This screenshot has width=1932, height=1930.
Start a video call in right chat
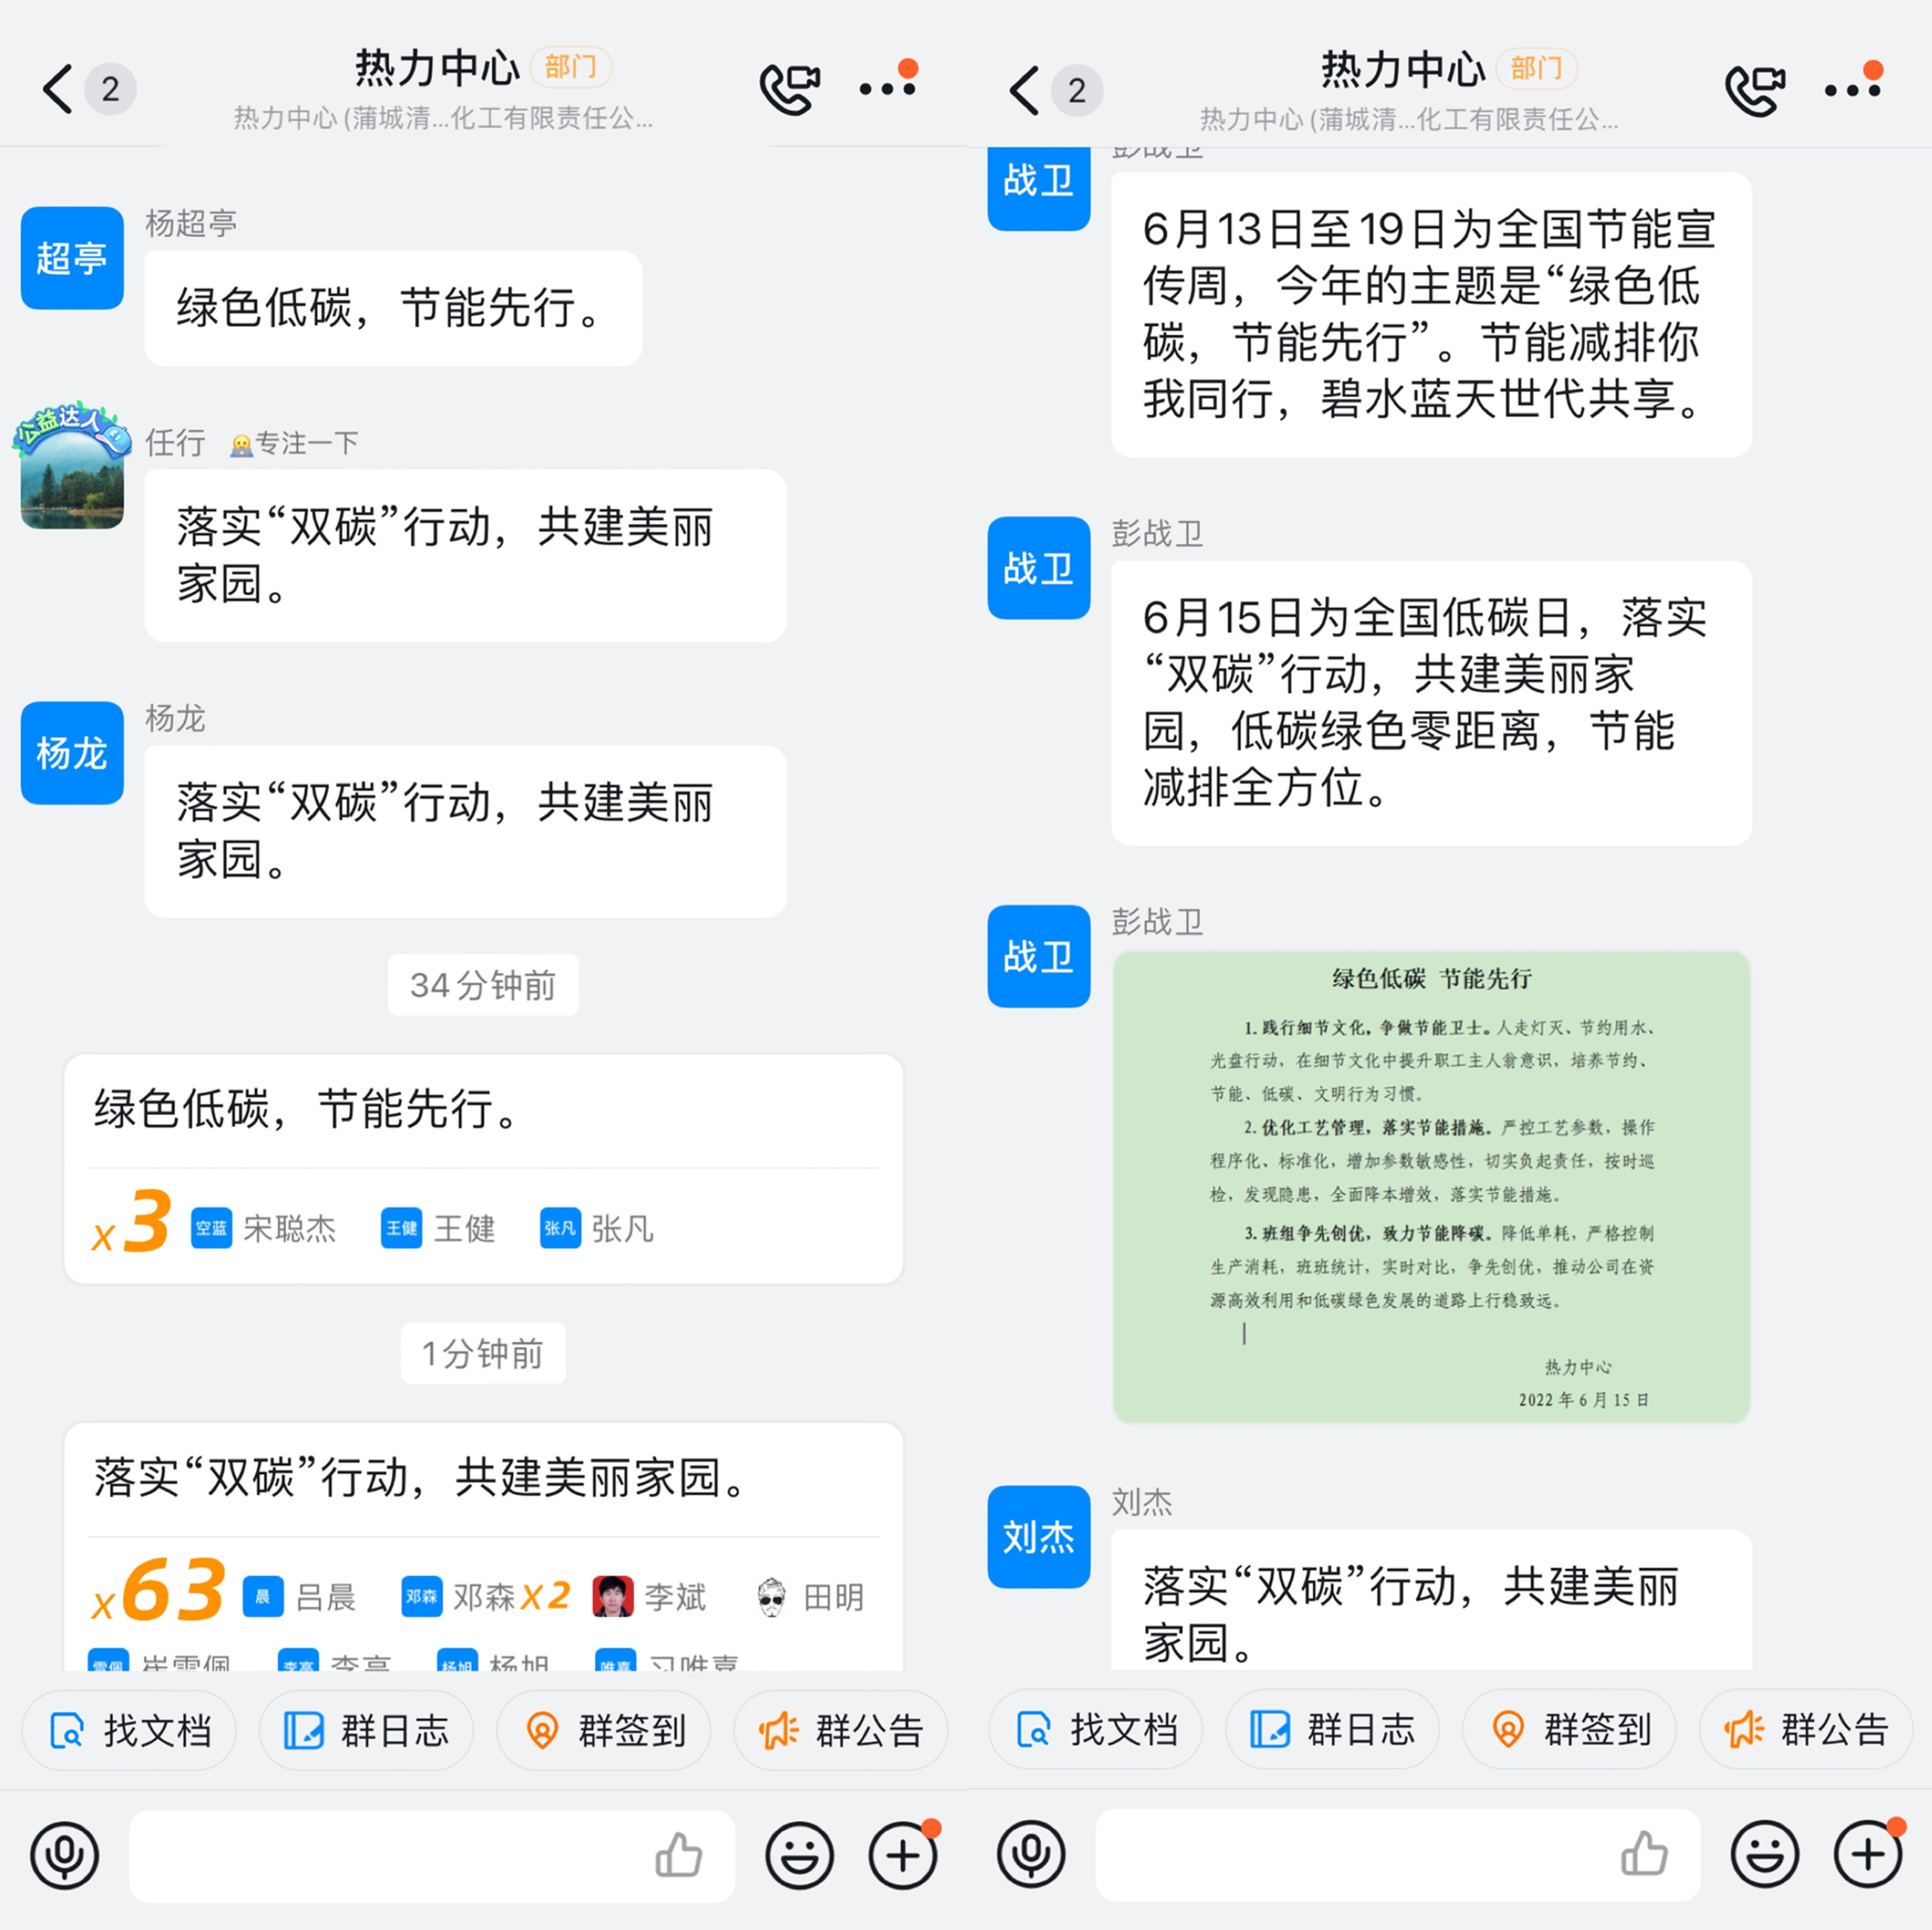click(x=1756, y=90)
